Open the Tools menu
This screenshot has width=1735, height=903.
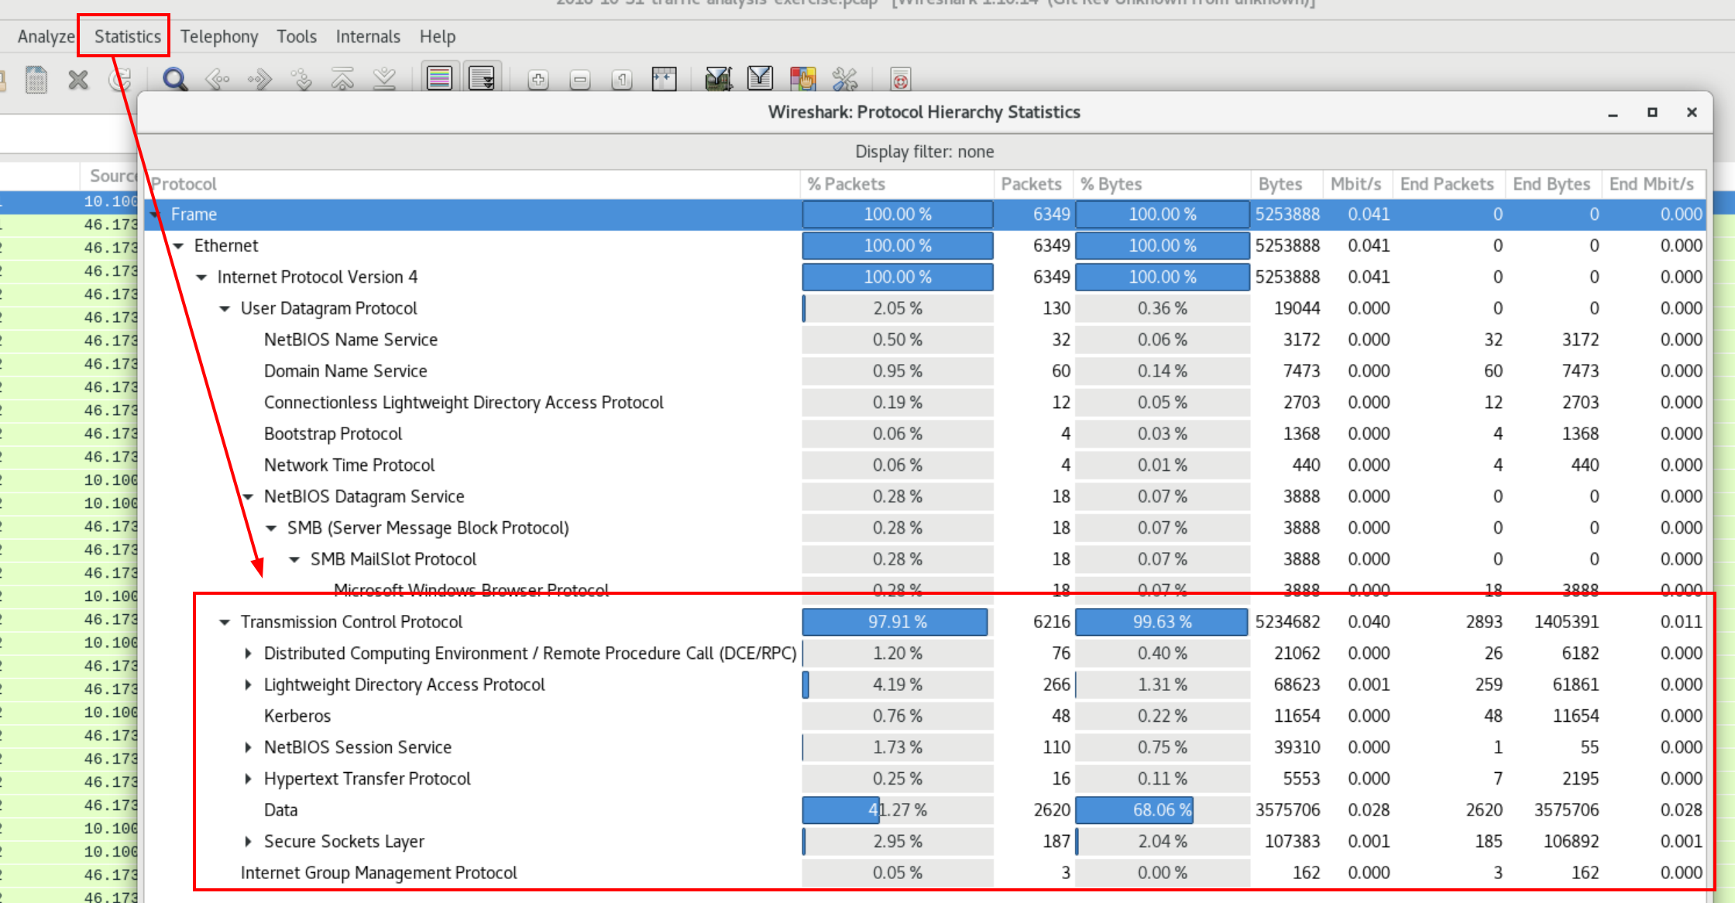pos(297,36)
